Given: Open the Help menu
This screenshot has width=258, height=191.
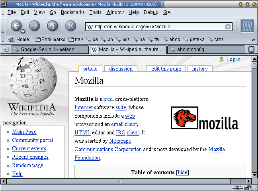Looking at the screenshot, I should pyautogui.click(x=134, y=12).
